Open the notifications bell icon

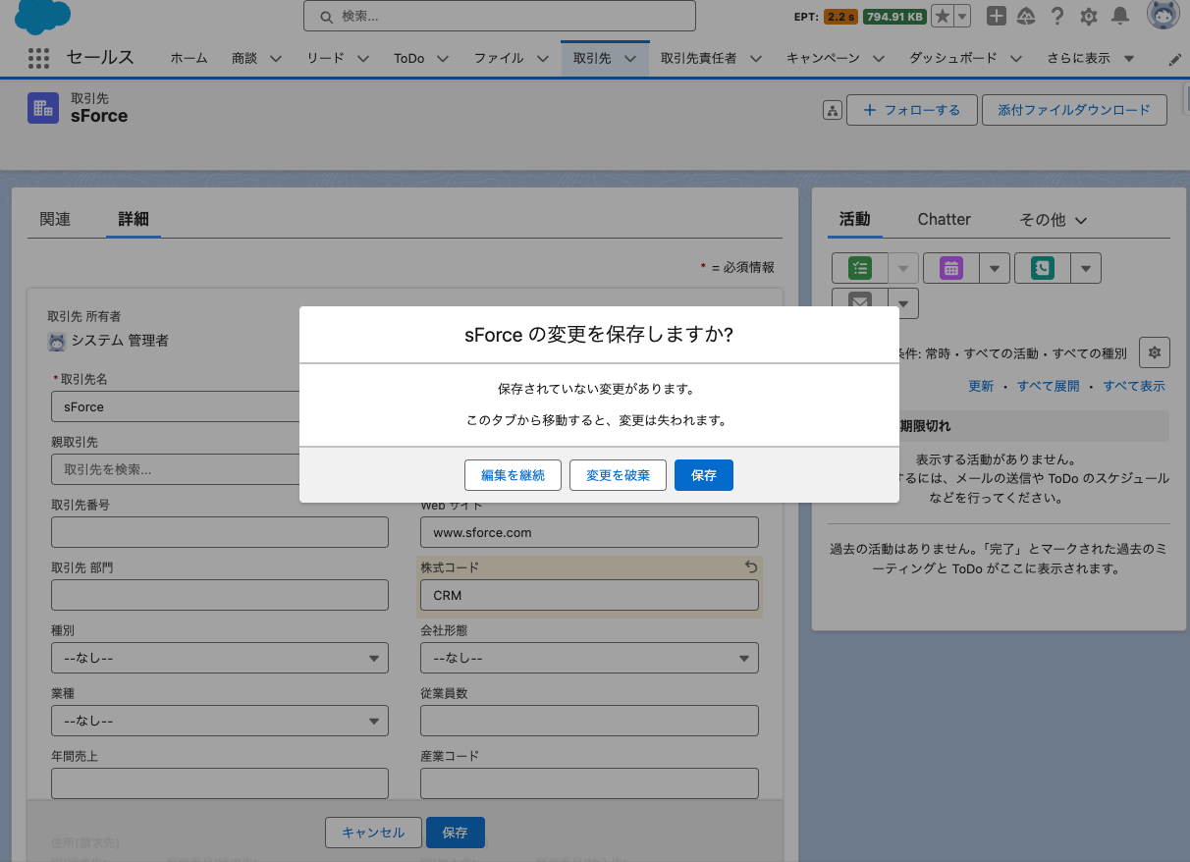pos(1119,16)
